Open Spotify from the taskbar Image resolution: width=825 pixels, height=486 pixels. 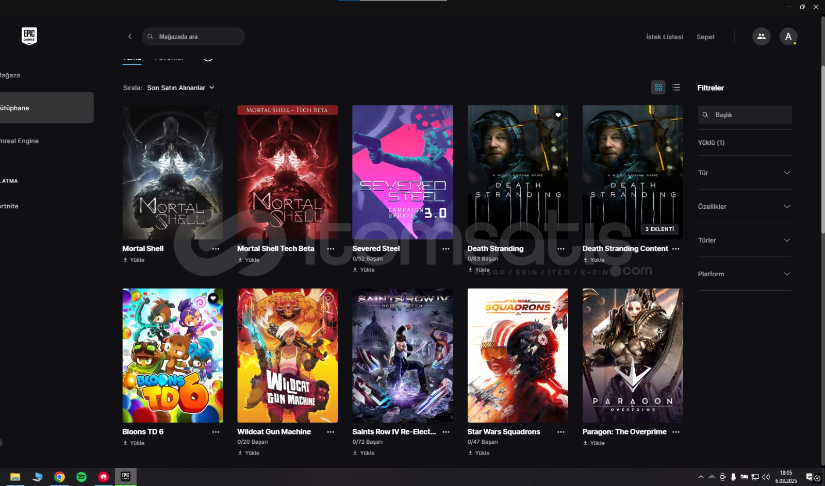(x=81, y=477)
